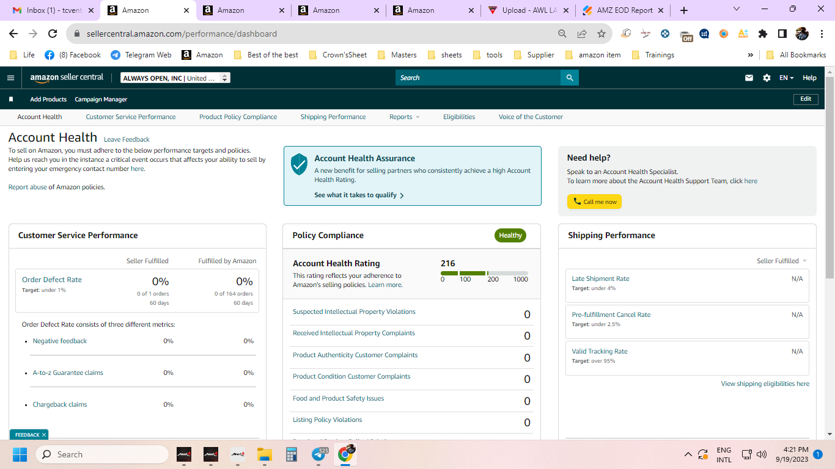Viewport: 835px width, 469px height.
Task: Open the Seller Central hamburger menu
Action: coord(10,78)
